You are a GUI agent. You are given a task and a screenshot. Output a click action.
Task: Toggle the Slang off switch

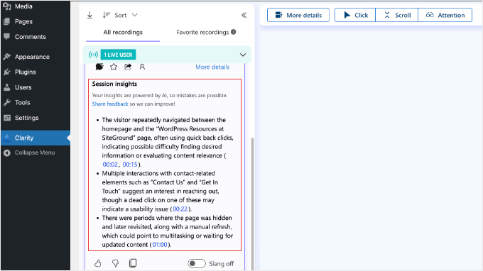(x=197, y=264)
